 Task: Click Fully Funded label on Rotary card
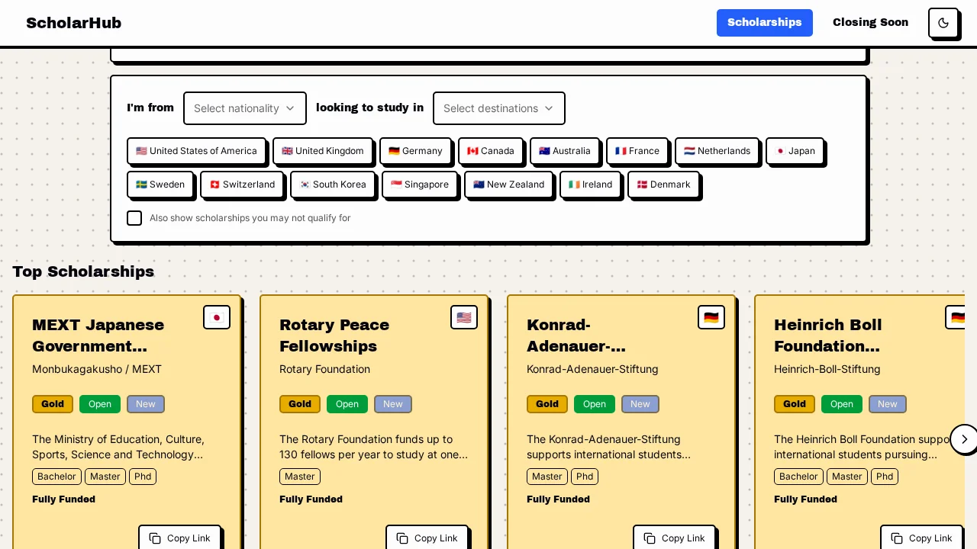coord(311,499)
